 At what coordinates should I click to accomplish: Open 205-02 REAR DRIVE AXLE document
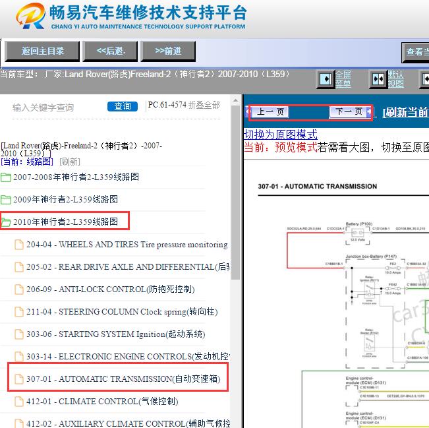128,267
